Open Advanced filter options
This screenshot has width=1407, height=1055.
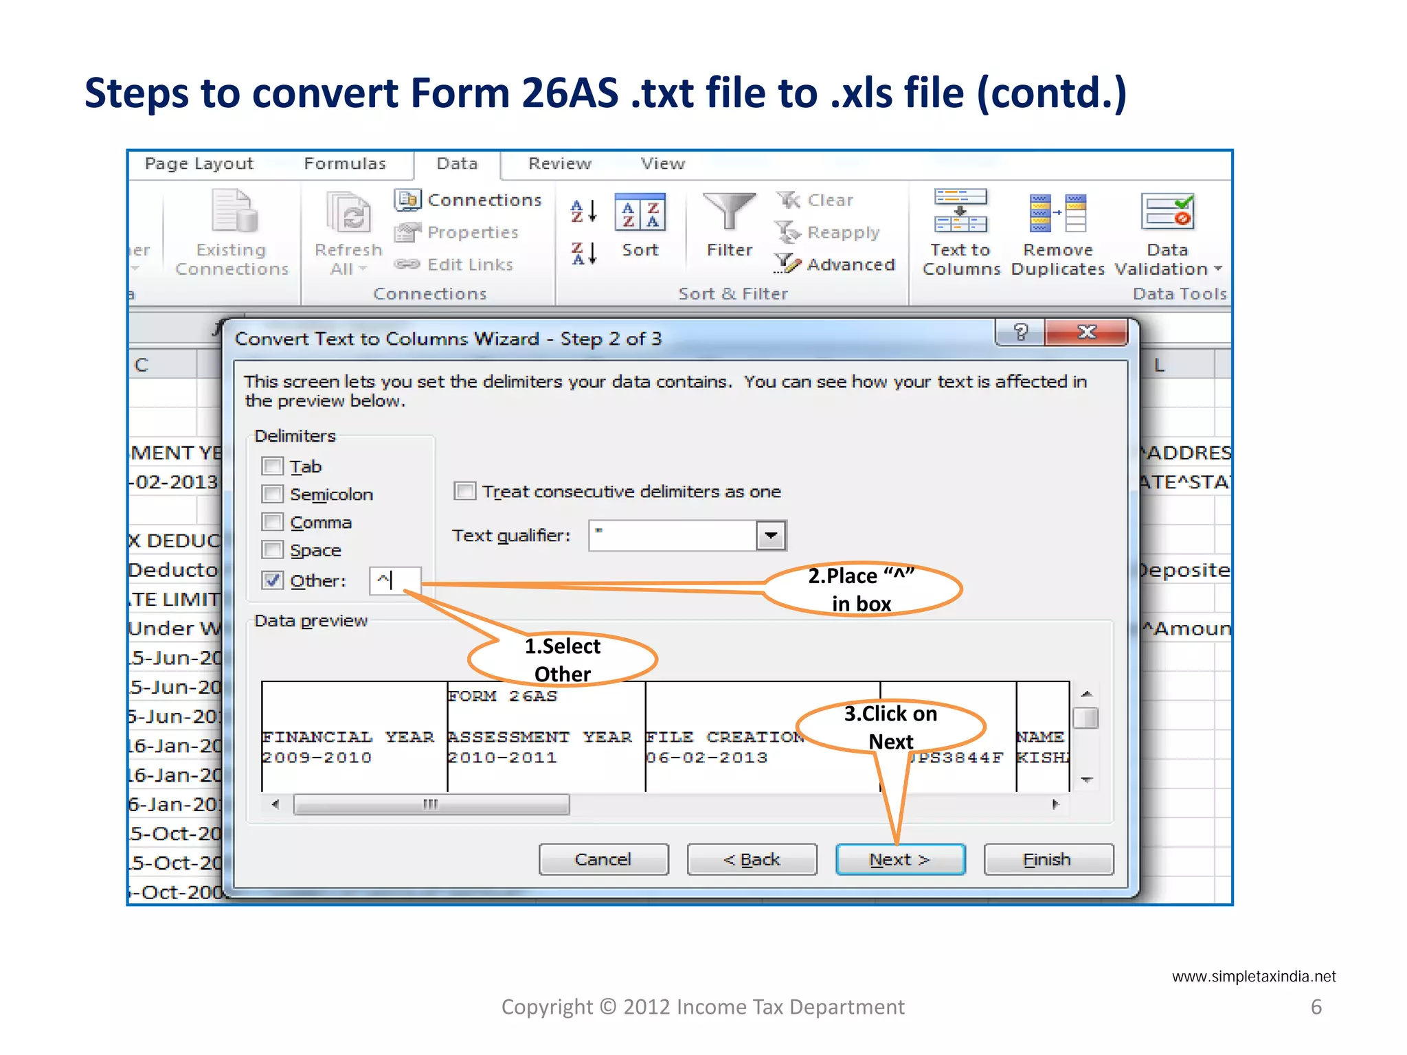tap(835, 264)
